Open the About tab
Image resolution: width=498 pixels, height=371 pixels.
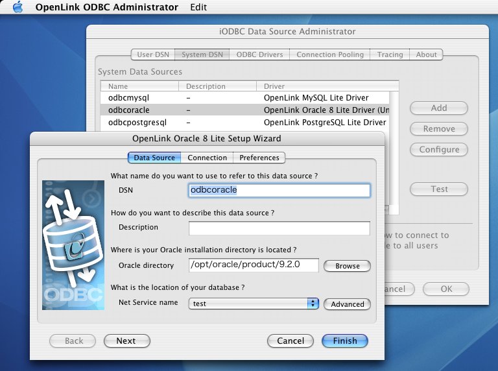[x=426, y=54]
